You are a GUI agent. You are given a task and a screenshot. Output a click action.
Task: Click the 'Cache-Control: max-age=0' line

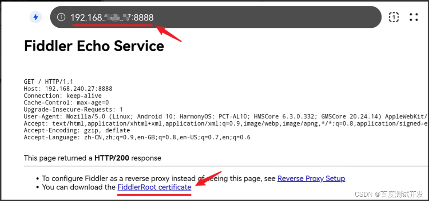(66, 103)
